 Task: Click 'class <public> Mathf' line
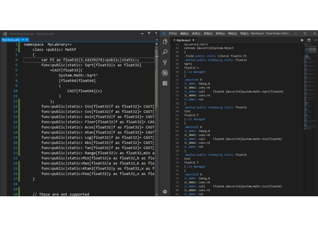point(54,49)
